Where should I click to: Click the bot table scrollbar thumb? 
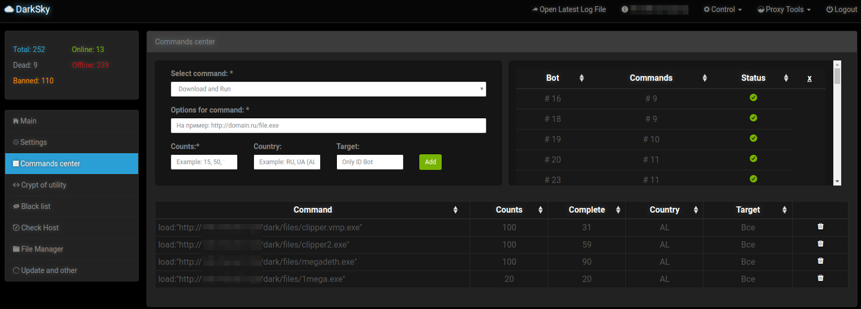click(837, 76)
